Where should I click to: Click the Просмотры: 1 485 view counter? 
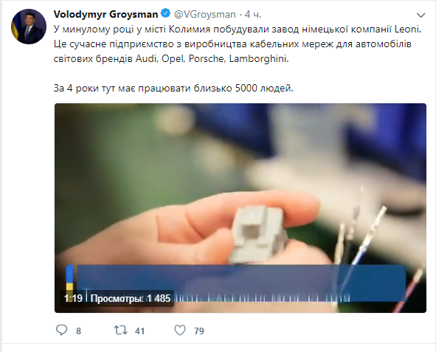click(x=131, y=298)
